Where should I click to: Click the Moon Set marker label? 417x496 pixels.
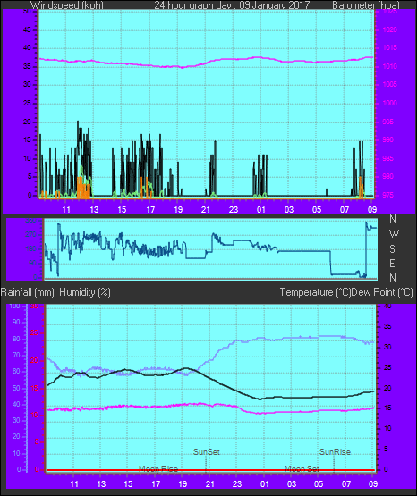[x=302, y=468]
